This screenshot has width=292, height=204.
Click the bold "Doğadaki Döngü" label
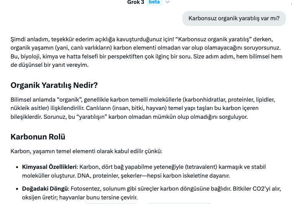pyautogui.click(x=45, y=189)
